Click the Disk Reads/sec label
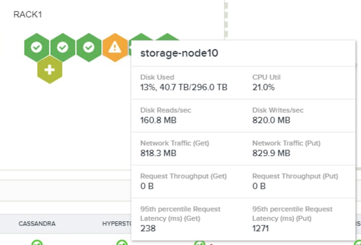 (165, 110)
